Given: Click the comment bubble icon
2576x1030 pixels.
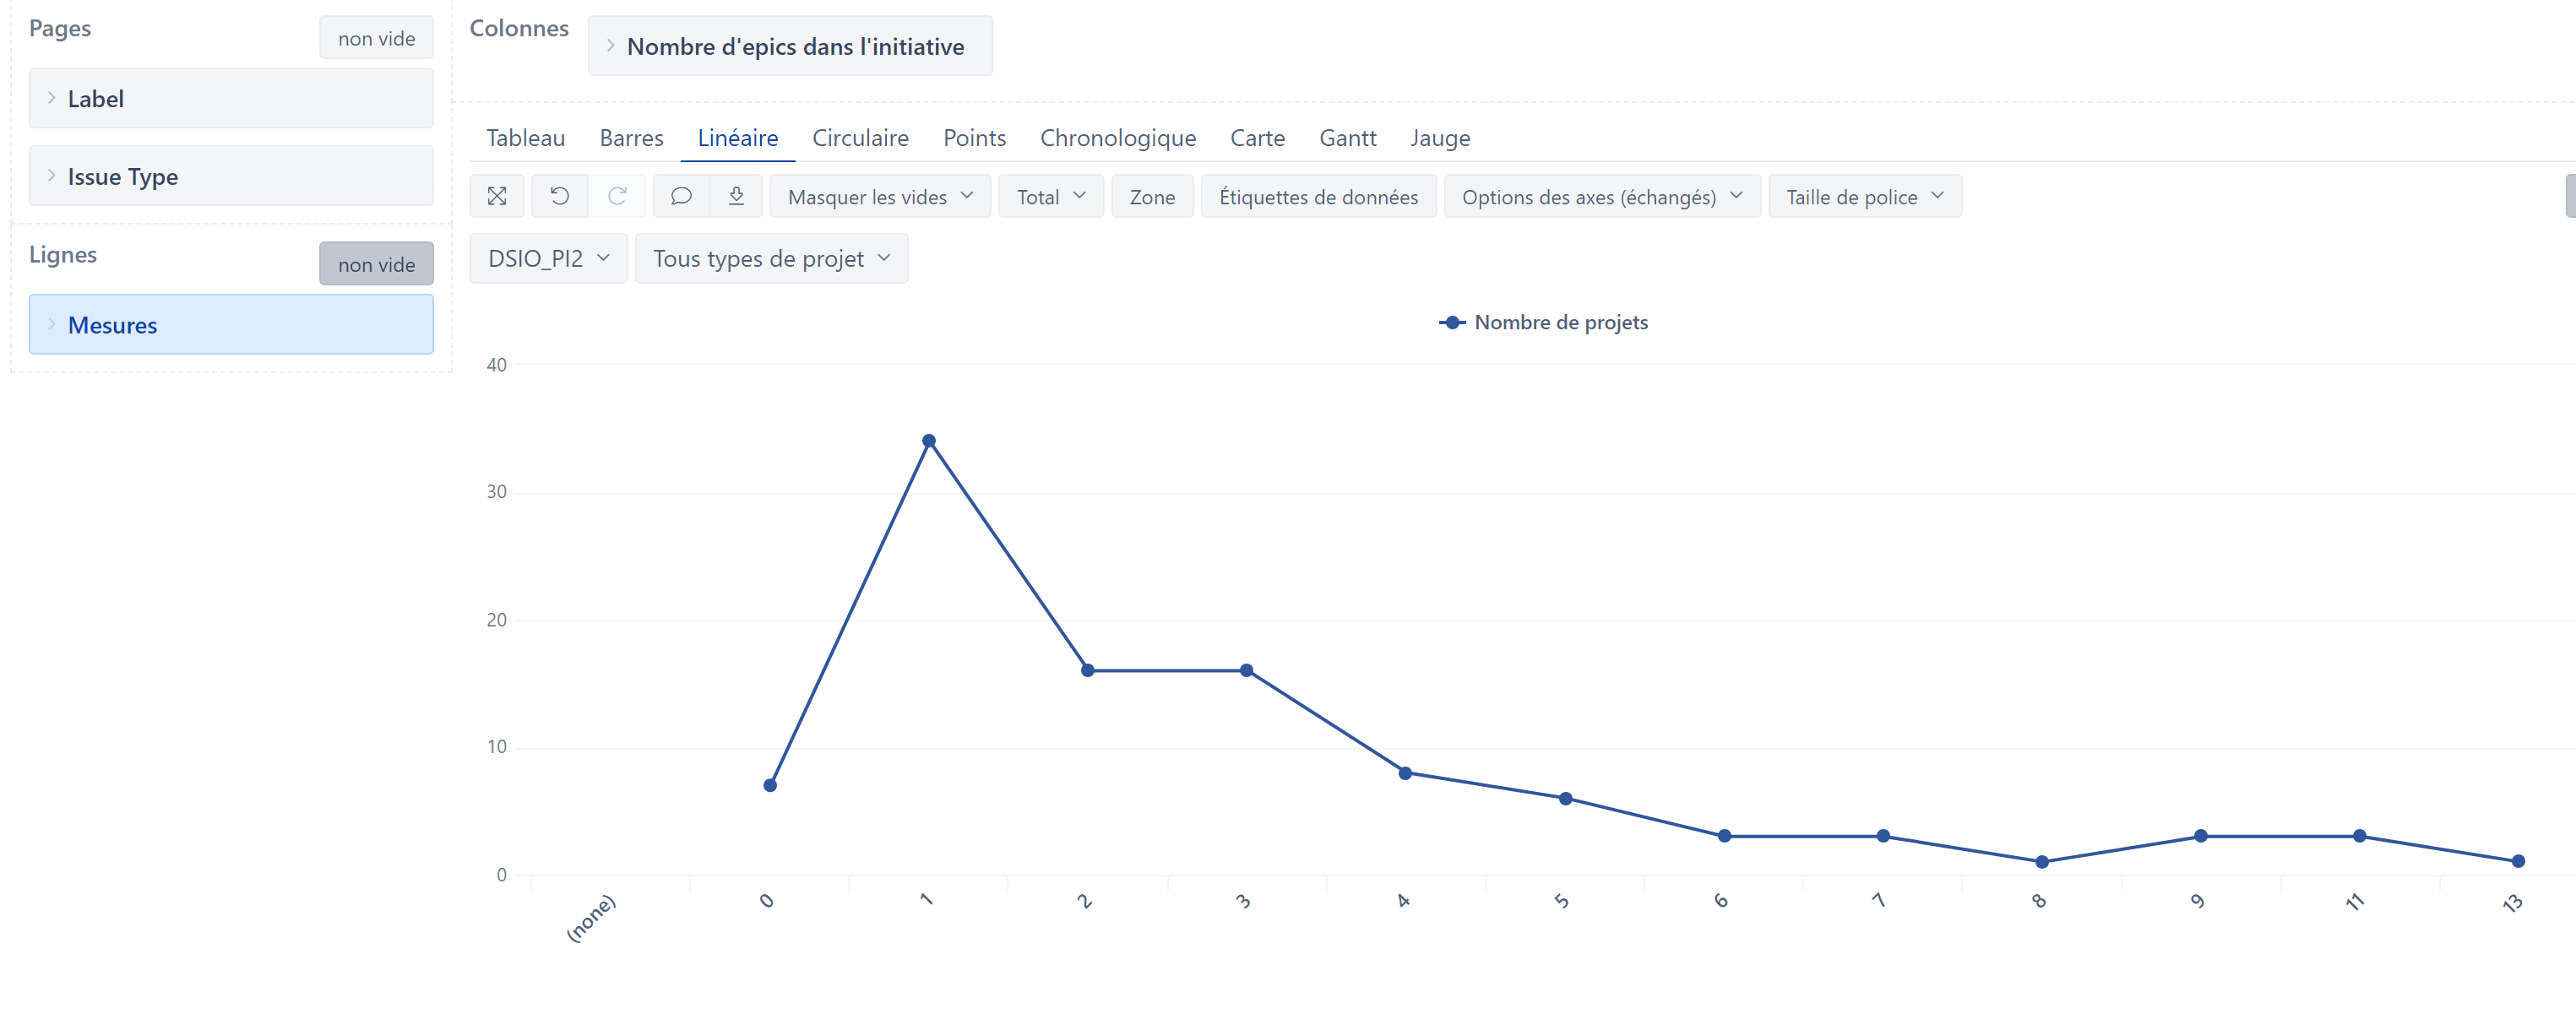Looking at the screenshot, I should pos(681,196).
